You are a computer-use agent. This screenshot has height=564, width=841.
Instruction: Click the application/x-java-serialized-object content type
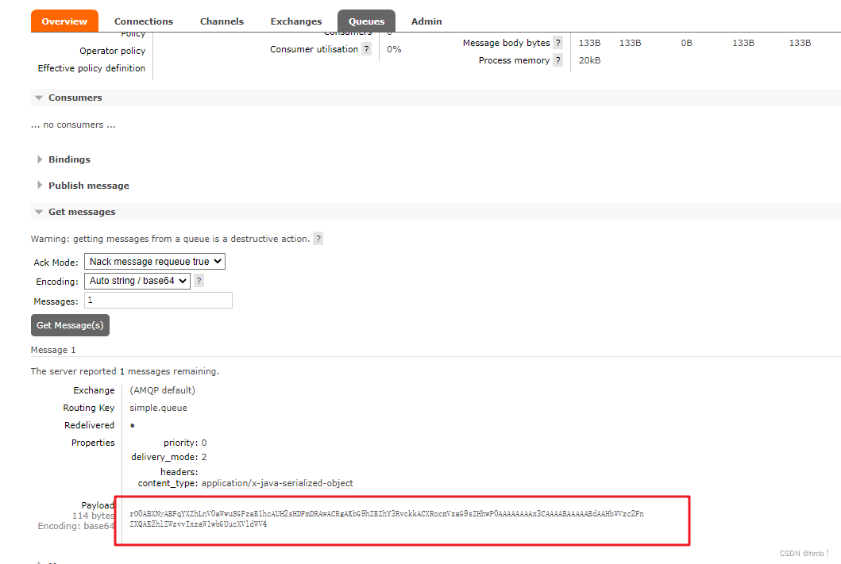pos(277,483)
